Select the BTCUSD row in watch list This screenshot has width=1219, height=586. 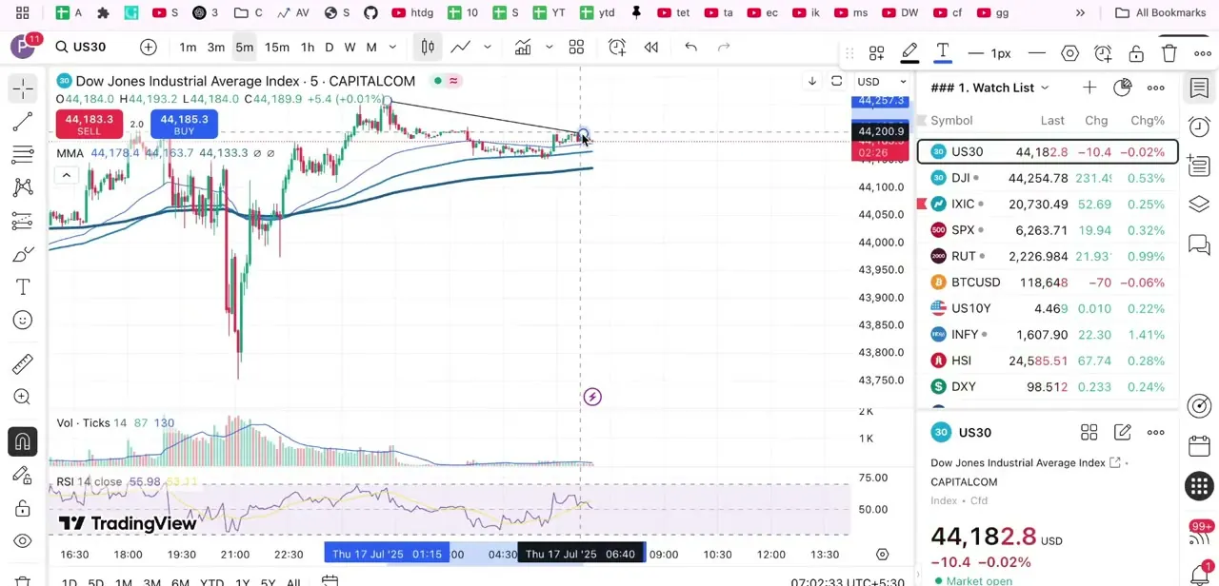pos(1048,283)
